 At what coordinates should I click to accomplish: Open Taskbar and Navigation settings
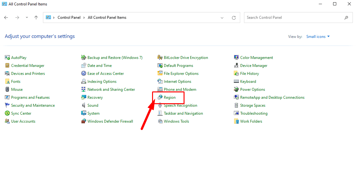[183, 113]
